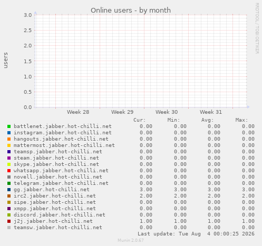Select the novell.jabber.hot-chilli.net label
262x246 pixels.
point(58,177)
